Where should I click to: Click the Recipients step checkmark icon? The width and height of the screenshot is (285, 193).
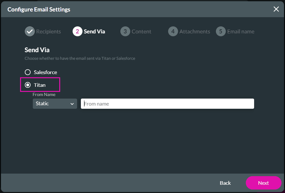click(30, 31)
